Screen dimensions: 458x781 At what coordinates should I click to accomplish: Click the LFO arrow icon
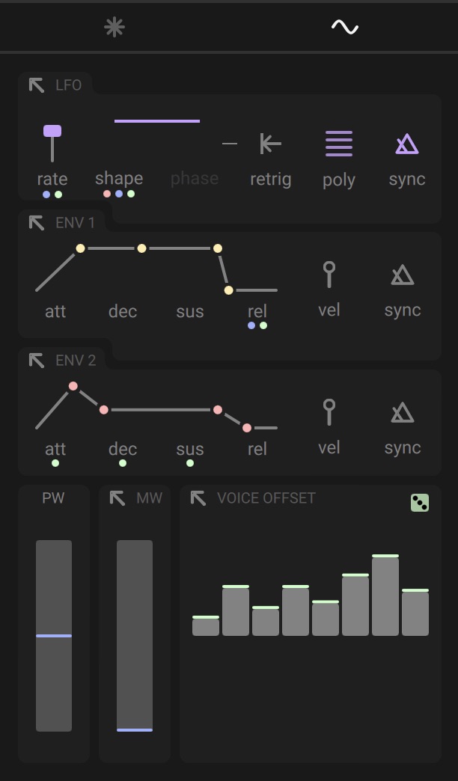37,85
